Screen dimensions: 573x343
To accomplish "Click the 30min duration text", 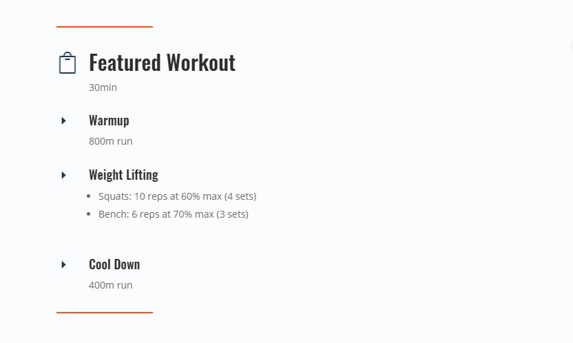I will click(103, 87).
